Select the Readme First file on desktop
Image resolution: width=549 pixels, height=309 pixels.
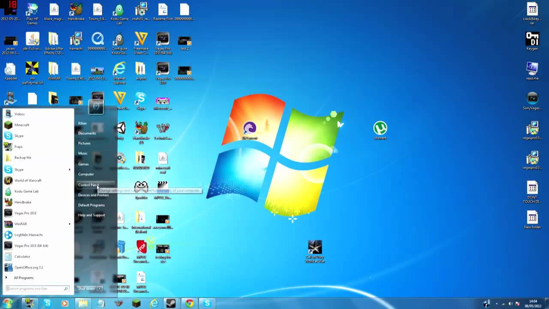[163, 12]
